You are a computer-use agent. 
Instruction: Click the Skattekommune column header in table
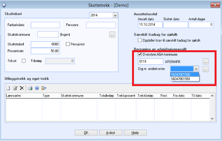(79, 96)
